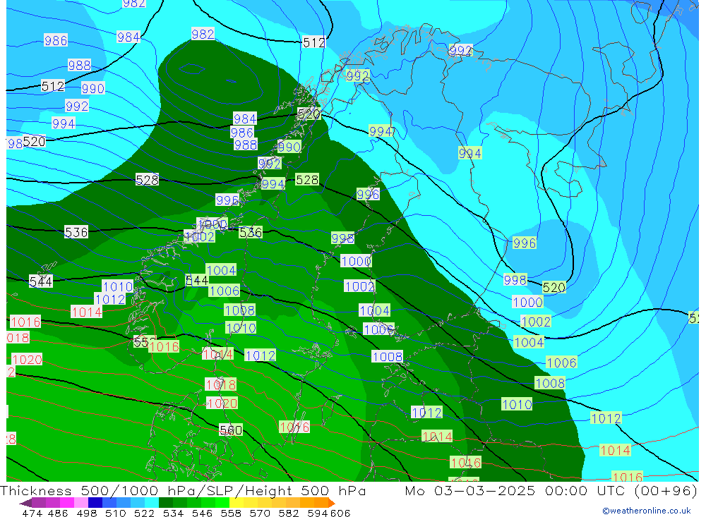Click the orange arrow at the legend's end
706x517 pixels.
[332, 503]
